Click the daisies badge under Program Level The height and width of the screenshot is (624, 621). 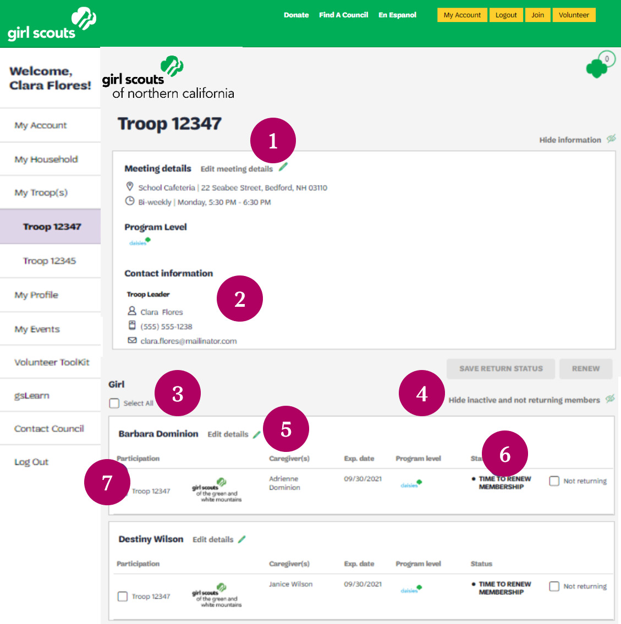tap(140, 241)
